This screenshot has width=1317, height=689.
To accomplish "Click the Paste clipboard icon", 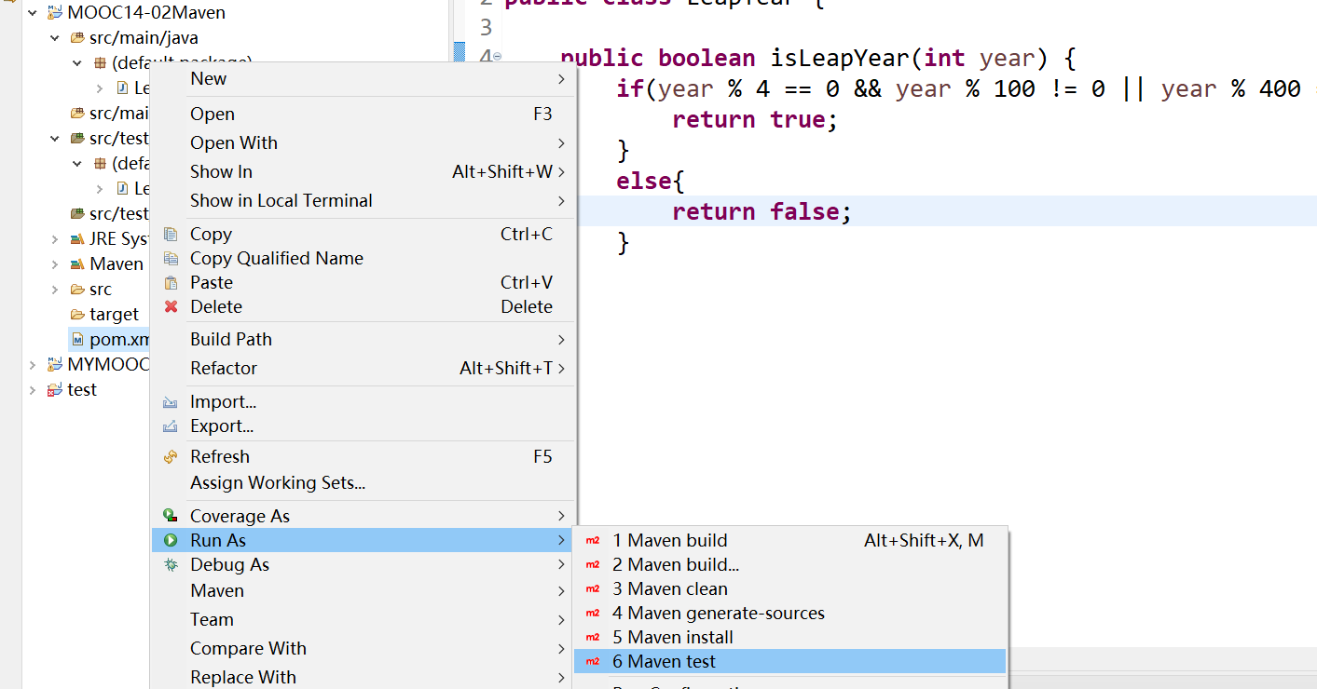I will [x=171, y=283].
